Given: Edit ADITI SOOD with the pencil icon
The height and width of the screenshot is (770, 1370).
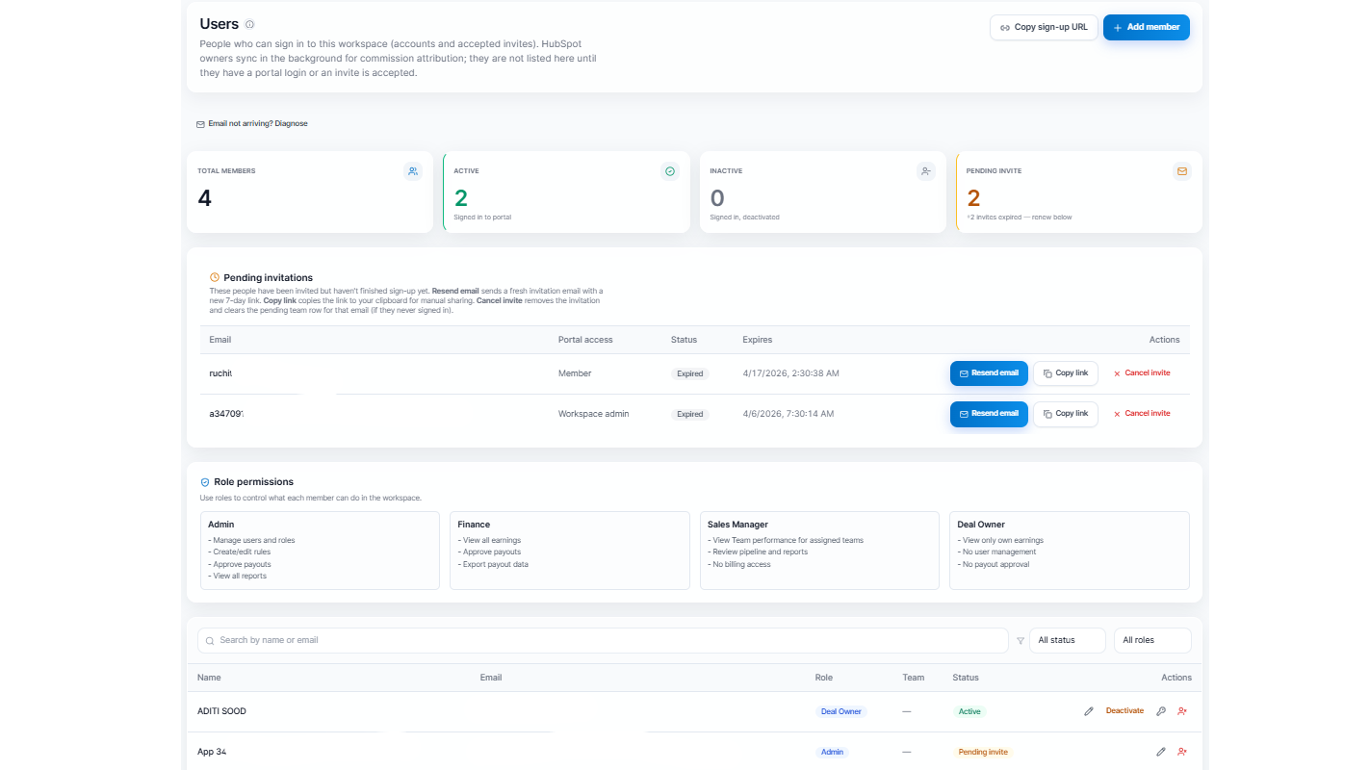Looking at the screenshot, I should tap(1089, 711).
